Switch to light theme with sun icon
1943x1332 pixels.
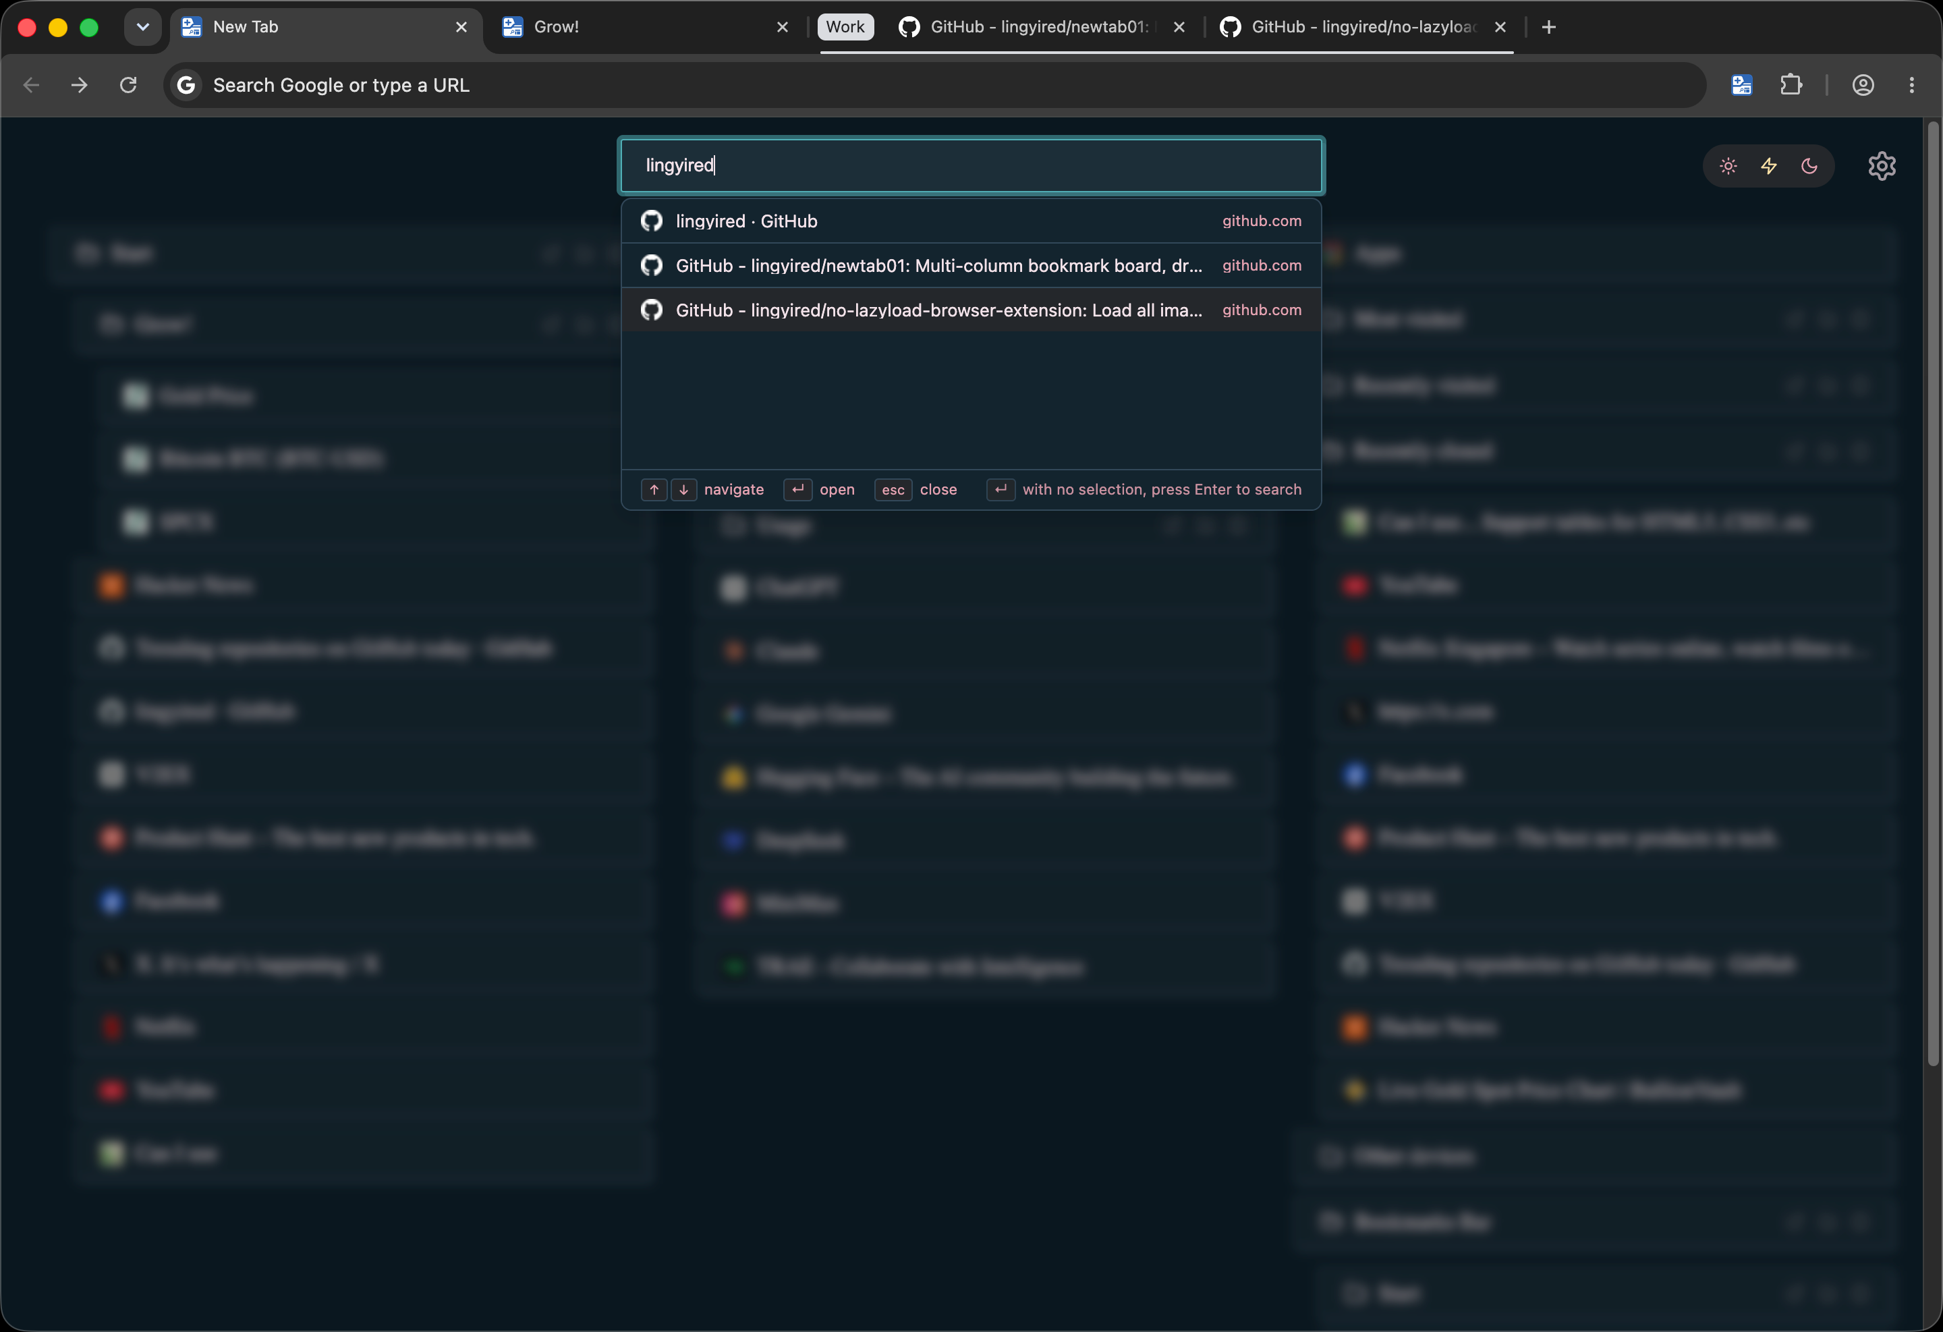click(1728, 167)
